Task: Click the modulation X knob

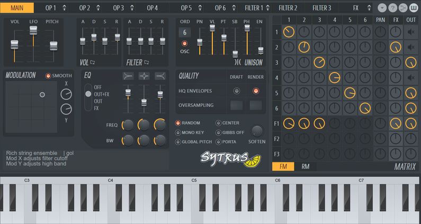Action: pyautogui.click(x=66, y=95)
